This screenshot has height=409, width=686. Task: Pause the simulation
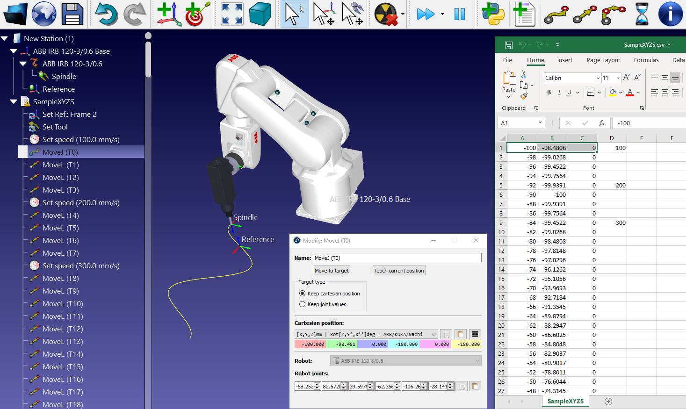click(x=459, y=14)
